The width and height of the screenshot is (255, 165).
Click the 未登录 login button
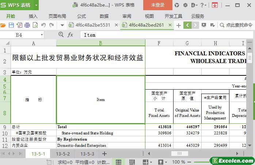click(x=157, y=5)
